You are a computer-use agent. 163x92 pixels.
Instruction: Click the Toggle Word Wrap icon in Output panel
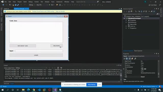pyautogui.click(x=61, y=68)
